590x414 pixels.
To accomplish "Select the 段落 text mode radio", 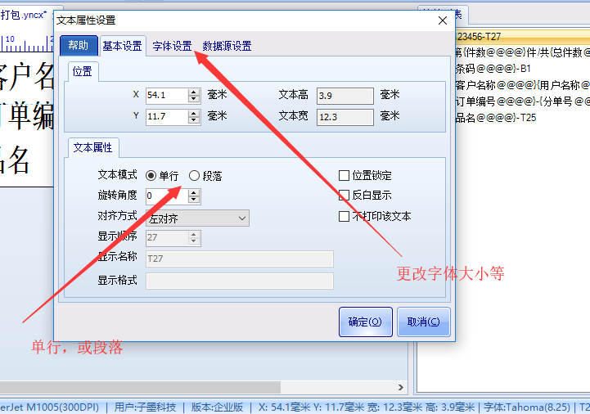I will tap(194, 175).
